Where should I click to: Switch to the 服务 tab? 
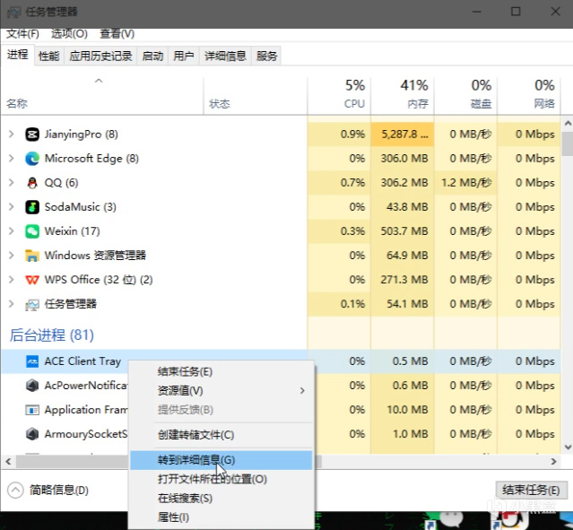click(x=266, y=56)
